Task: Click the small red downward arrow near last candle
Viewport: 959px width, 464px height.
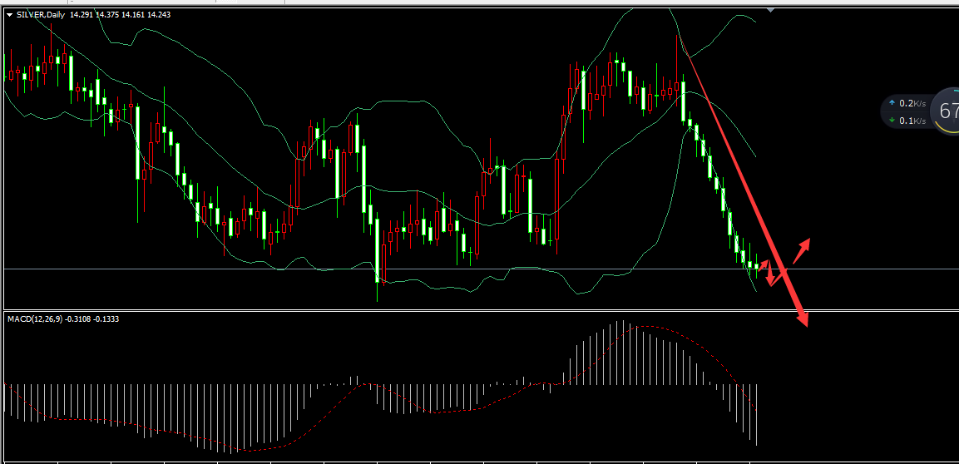Action: 770,280
